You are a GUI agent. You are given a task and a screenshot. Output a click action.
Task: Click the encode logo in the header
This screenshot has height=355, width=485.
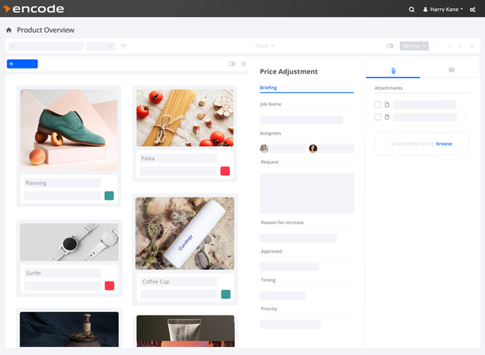point(34,8)
